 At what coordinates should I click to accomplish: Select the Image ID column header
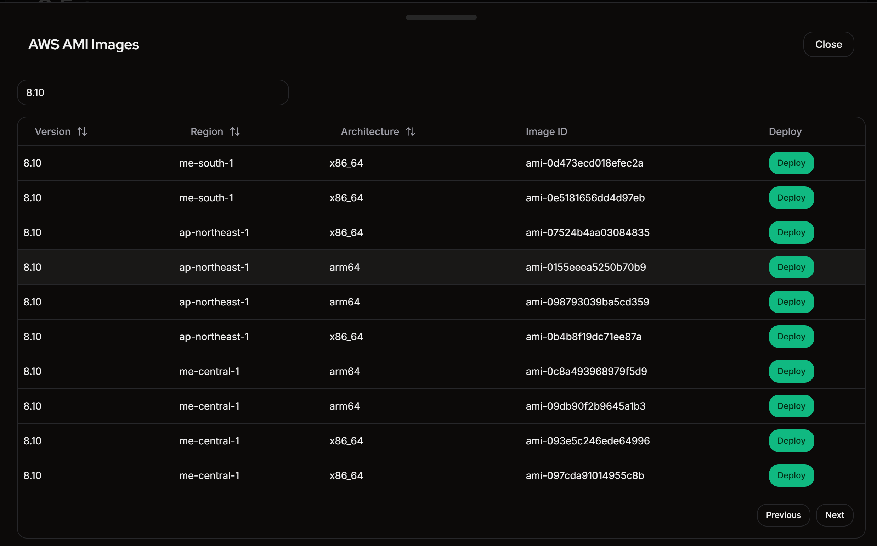[x=546, y=131]
